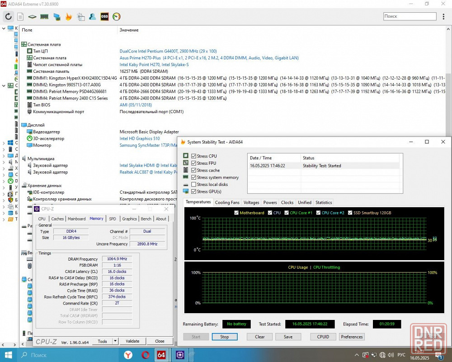Open the Statistics tab
The width and height of the screenshot is (452, 362).
(324, 202)
